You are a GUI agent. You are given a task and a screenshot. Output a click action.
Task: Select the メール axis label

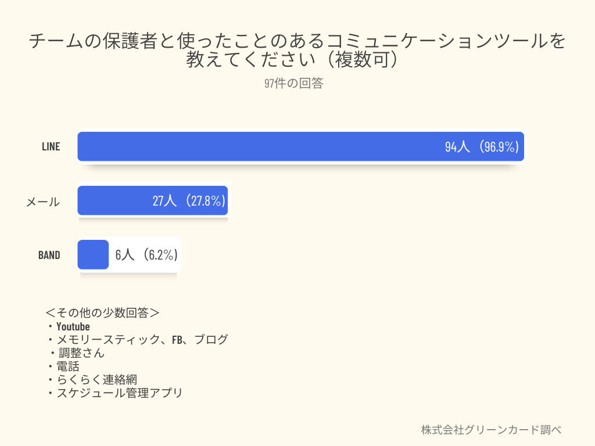[43, 202]
